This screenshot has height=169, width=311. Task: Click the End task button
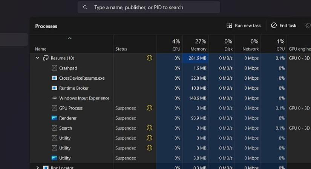pos(283,26)
